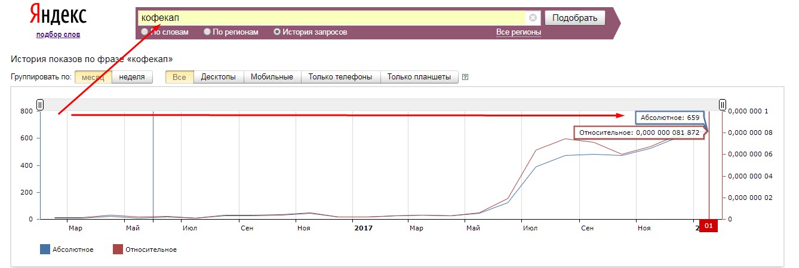This screenshot has width=799, height=268.
Task: Click the 'Относительное: 0,000 000 081 872' tooltip
Action: coord(639,133)
